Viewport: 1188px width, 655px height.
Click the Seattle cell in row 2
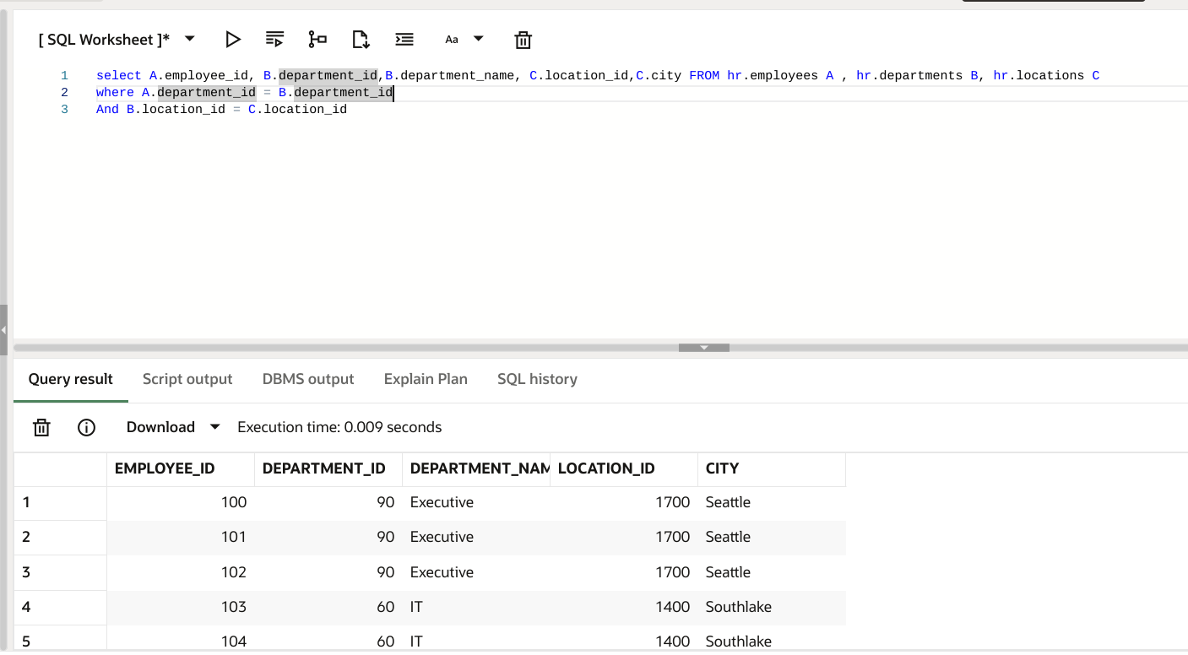click(x=772, y=537)
